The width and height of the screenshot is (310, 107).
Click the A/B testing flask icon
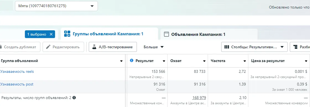point(94,47)
